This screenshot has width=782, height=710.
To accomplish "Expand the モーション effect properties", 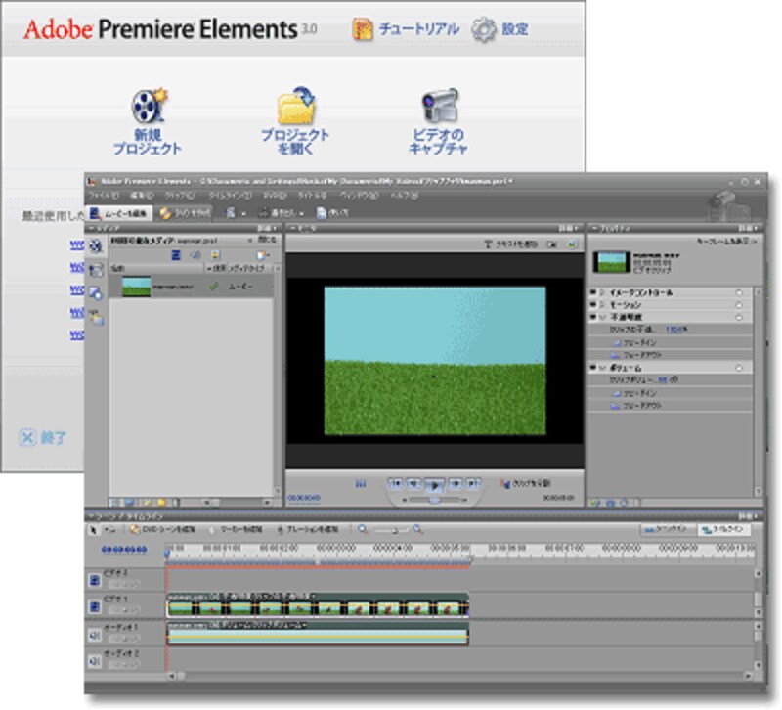I will pyautogui.click(x=602, y=305).
